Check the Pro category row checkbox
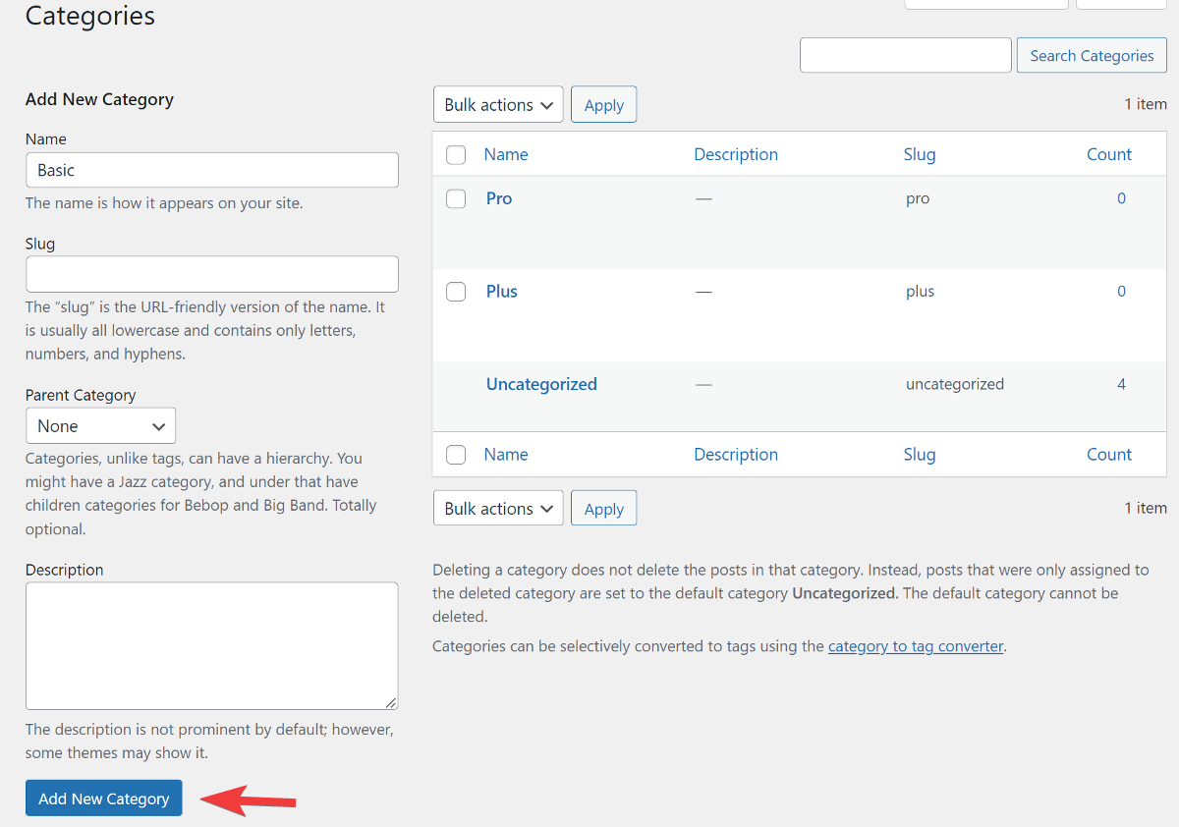1179x827 pixels. (456, 198)
